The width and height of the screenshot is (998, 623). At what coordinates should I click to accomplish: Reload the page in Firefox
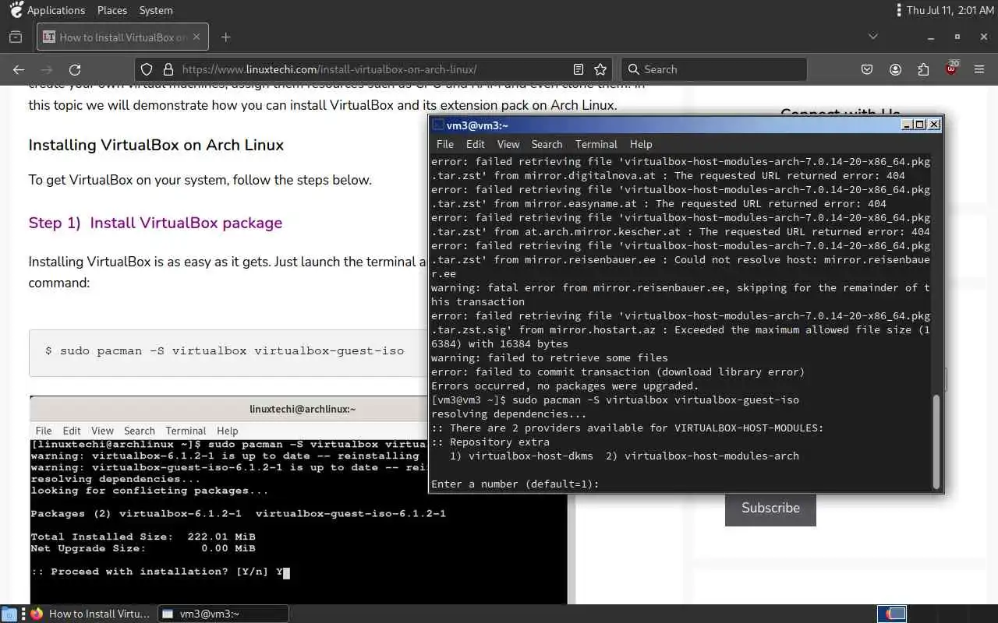[75, 69]
